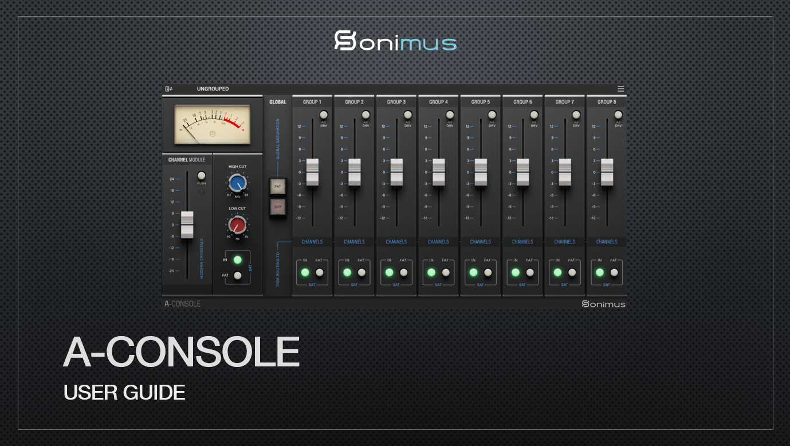Expand Group 3 CHANNELS list
This screenshot has height=446, width=790.
396,242
